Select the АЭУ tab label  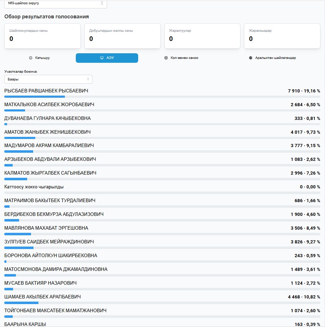pyautogui.click(x=110, y=58)
